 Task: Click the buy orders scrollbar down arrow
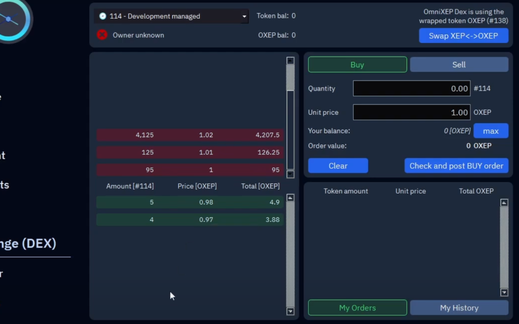pos(290,311)
